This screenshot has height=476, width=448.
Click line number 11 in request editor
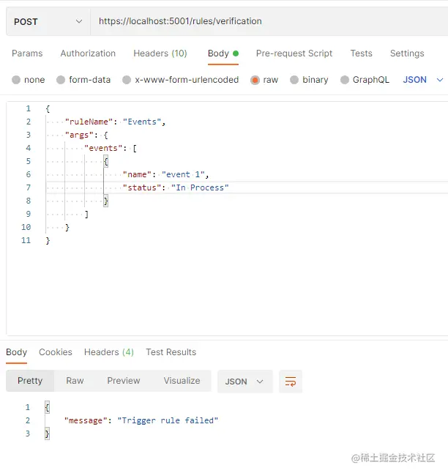pyautogui.click(x=26, y=240)
